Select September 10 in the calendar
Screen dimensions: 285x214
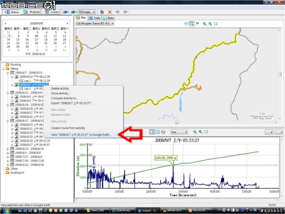click(37, 36)
